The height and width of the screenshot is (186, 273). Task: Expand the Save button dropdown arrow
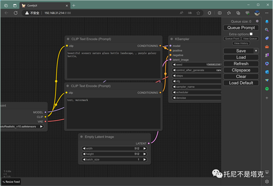(256, 51)
